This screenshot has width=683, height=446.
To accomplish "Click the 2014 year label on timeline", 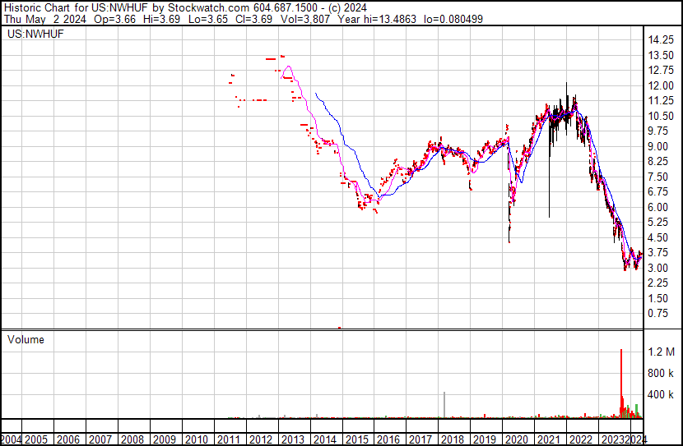I will [325, 439].
